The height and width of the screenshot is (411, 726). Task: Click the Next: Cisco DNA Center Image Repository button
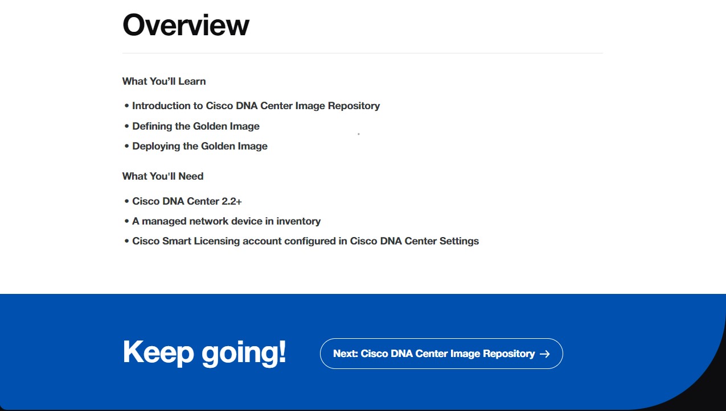coord(441,354)
